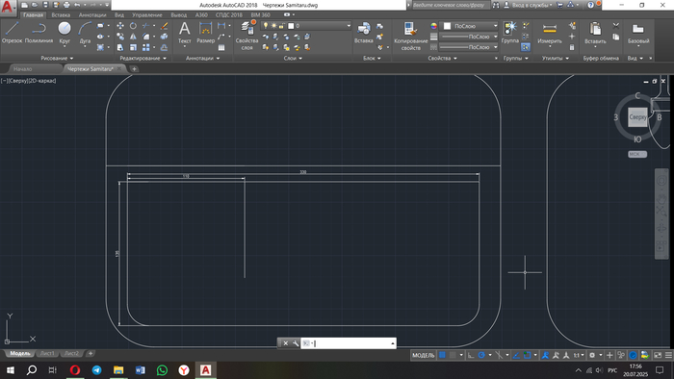
Task: Click the Сверху face on ViewCube
Action: [x=637, y=116]
